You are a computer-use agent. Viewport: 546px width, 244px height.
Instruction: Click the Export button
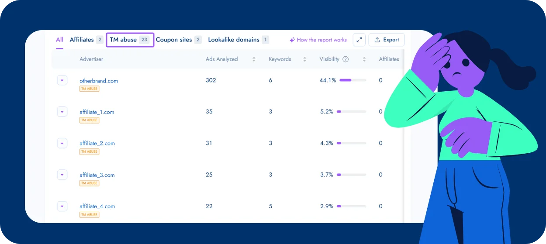(387, 40)
